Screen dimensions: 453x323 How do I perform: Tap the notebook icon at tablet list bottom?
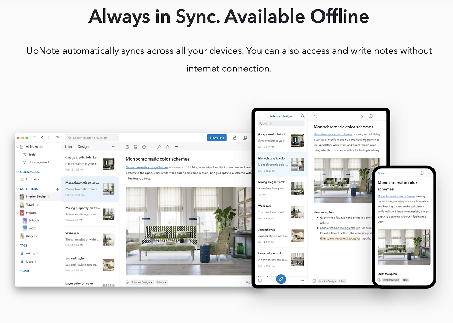260,281
